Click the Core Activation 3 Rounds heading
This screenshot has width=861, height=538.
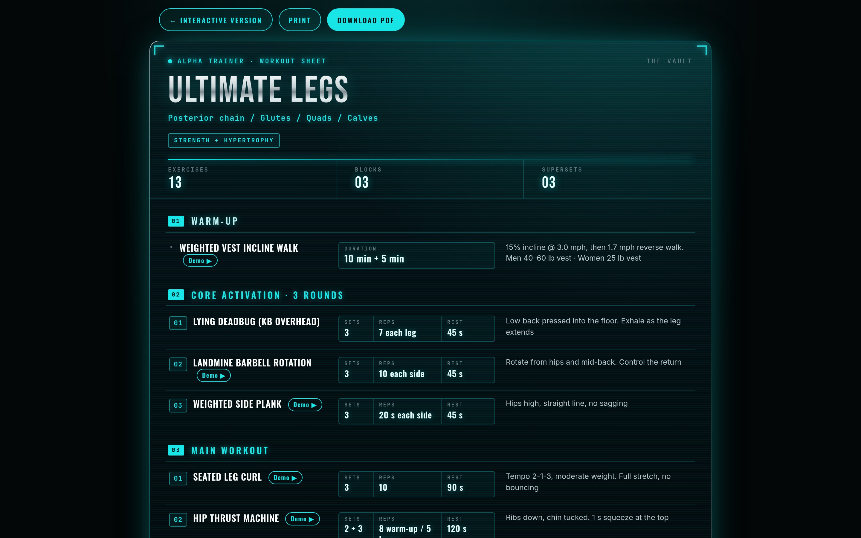[x=267, y=295]
